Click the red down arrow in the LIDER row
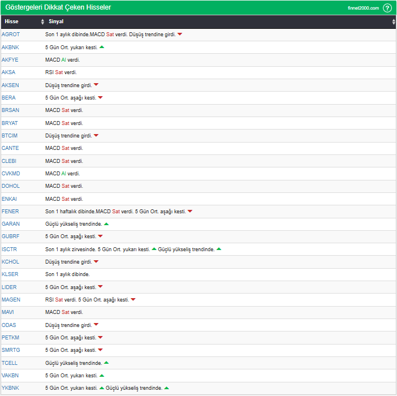 (x=100, y=287)
